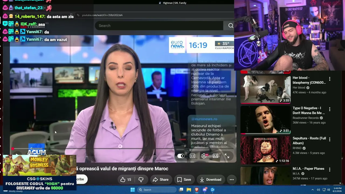Visit the Roadrunner Records channel
This screenshot has height=194, width=345.
[306, 118]
